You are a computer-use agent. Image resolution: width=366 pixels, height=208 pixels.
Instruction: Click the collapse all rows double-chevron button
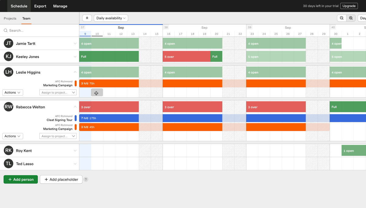pos(87,18)
